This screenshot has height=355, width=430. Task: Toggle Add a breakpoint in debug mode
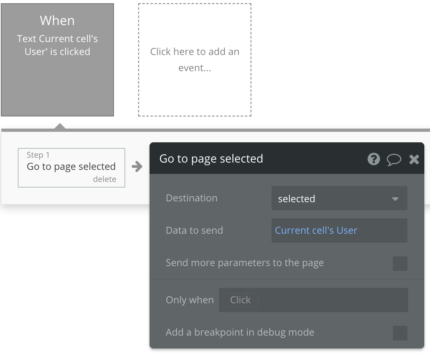point(400,333)
